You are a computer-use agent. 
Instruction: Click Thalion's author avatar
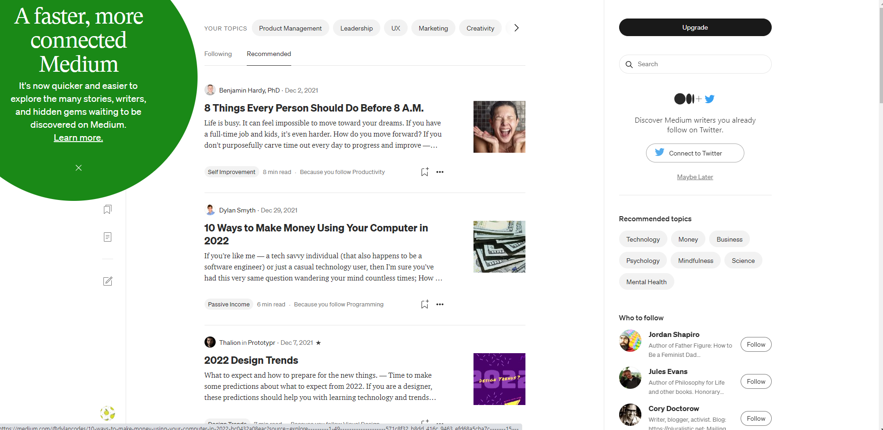[210, 342]
